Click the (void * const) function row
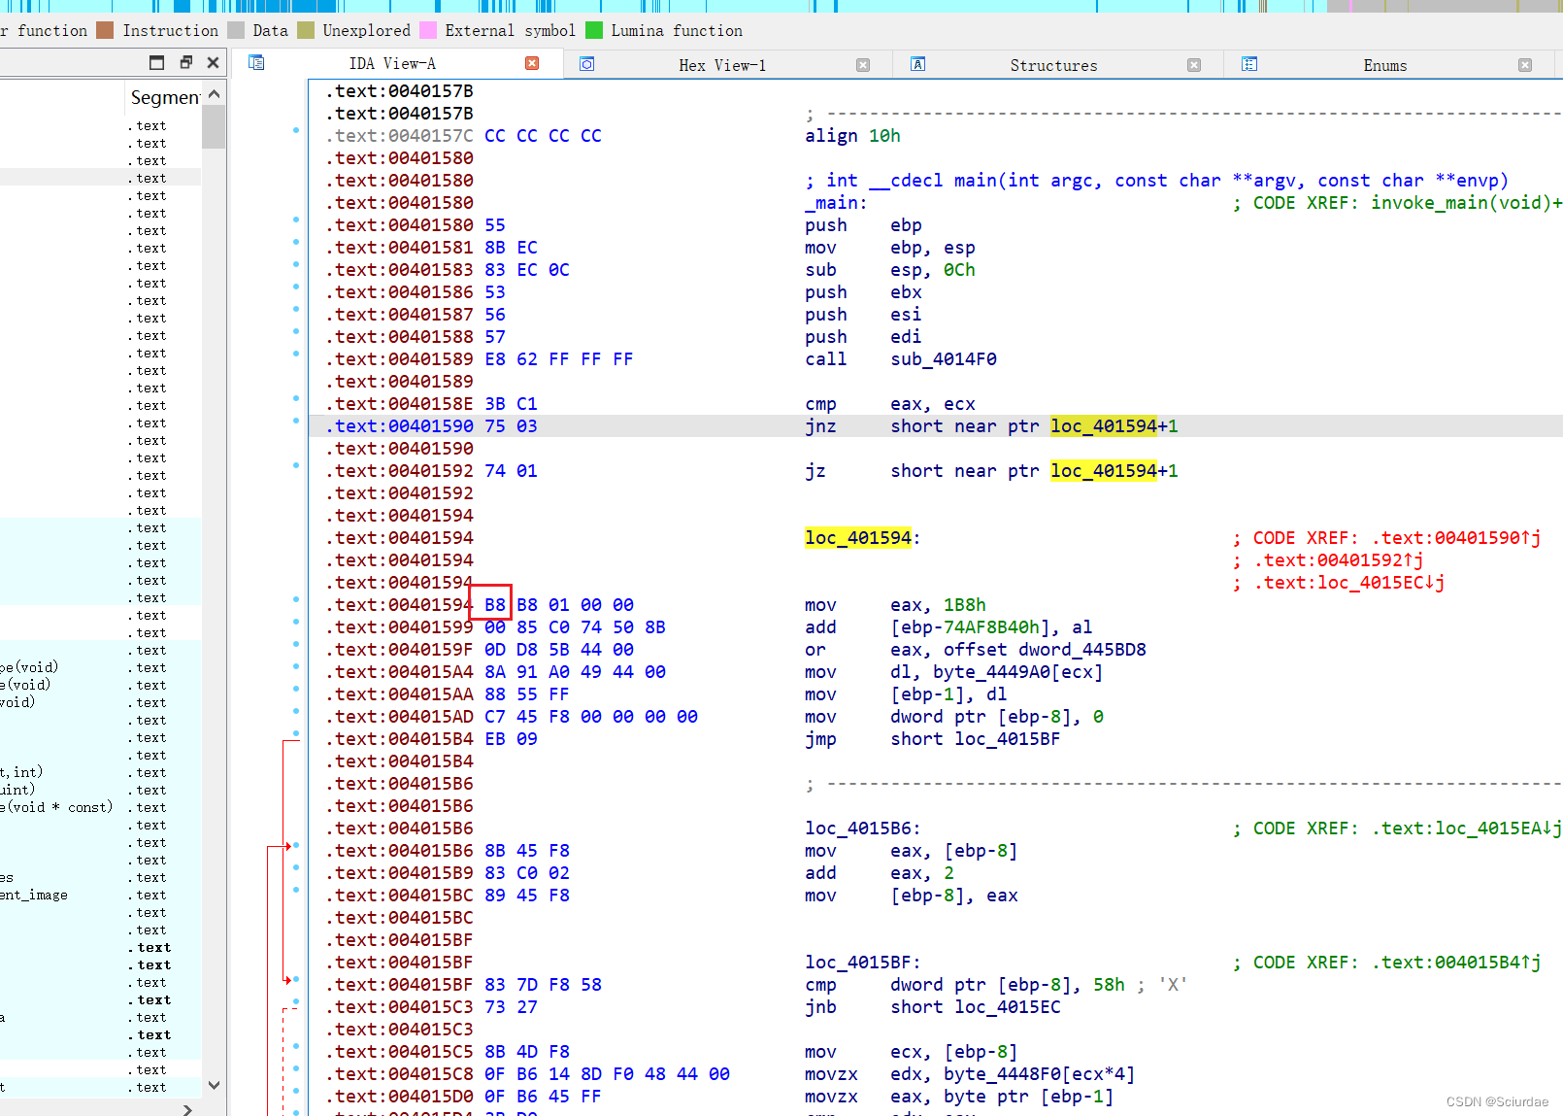The width and height of the screenshot is (1563, 1116). click(x=100, y=807)
